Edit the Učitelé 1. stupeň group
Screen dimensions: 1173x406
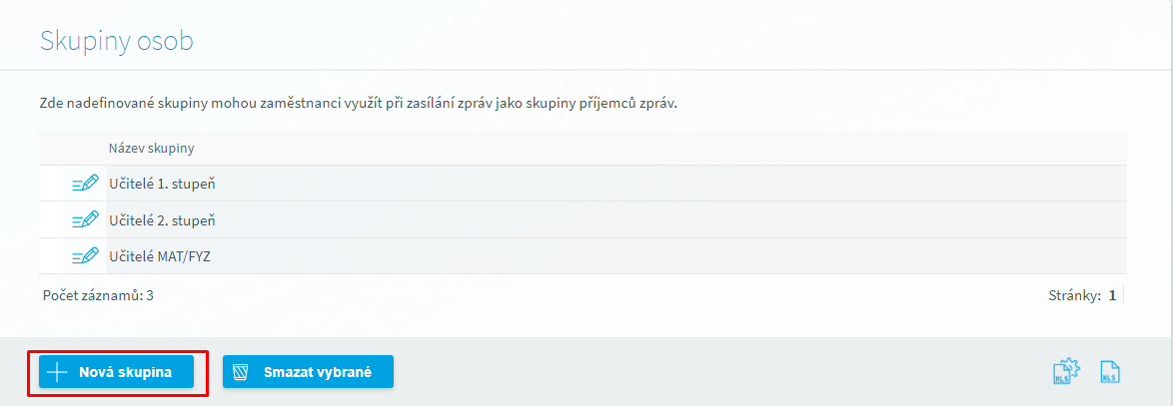click(85, 184)
